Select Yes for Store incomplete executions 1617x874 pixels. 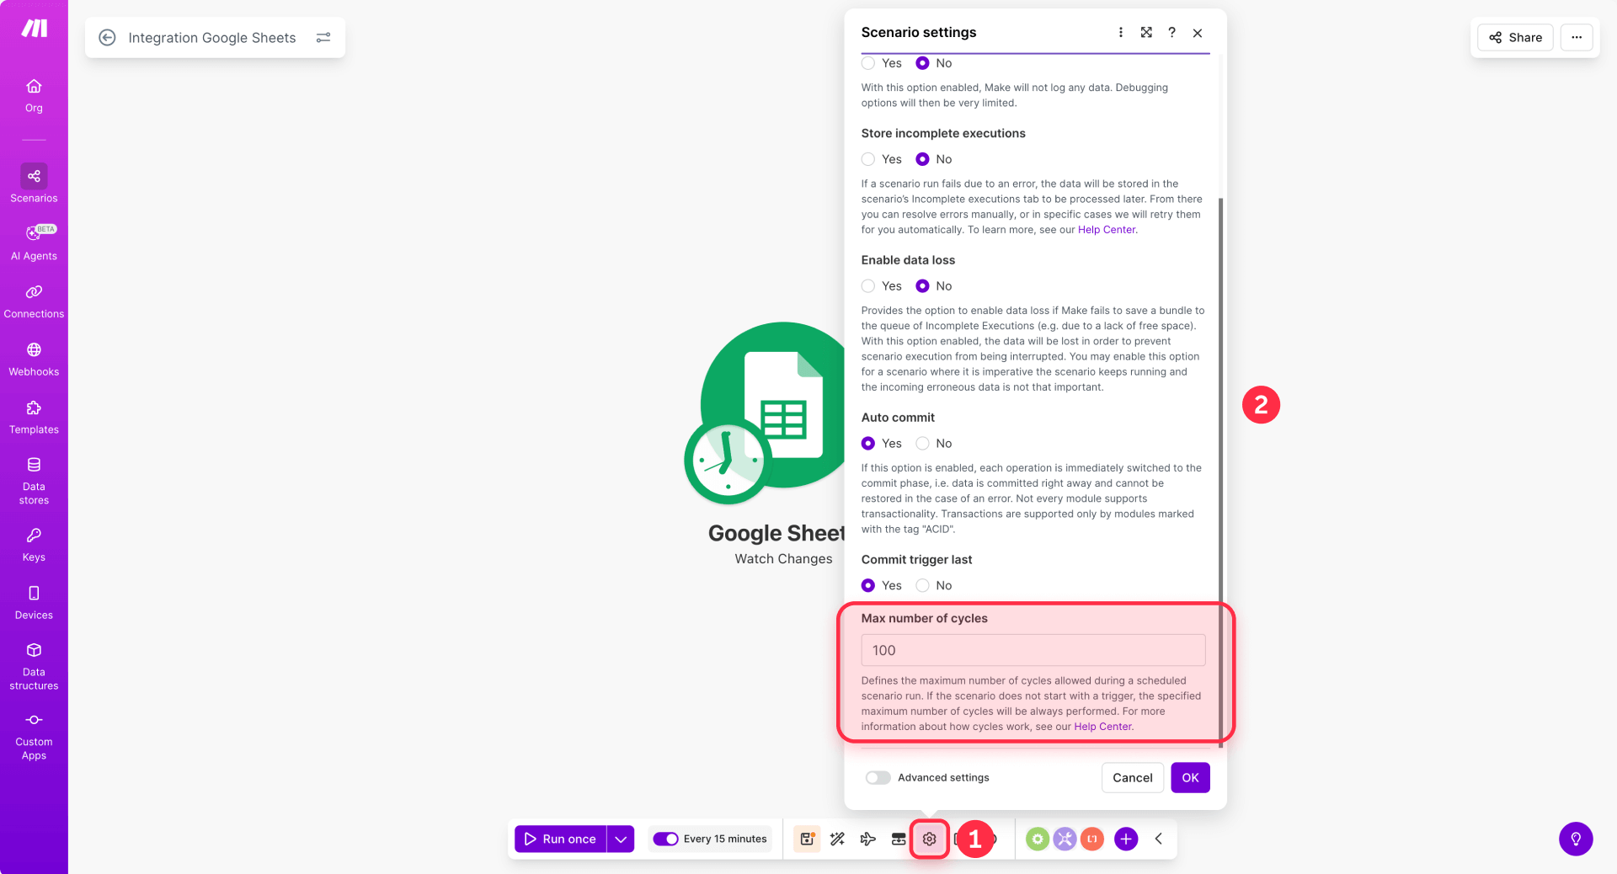pyautogui.click(x=868, y=159)
